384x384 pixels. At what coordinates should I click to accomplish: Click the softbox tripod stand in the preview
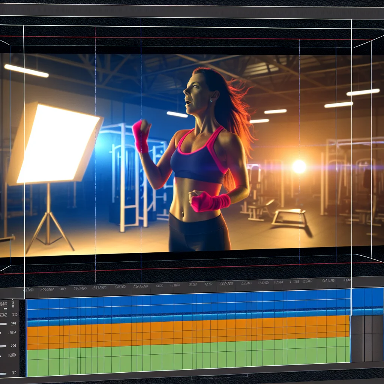(49, 221)
